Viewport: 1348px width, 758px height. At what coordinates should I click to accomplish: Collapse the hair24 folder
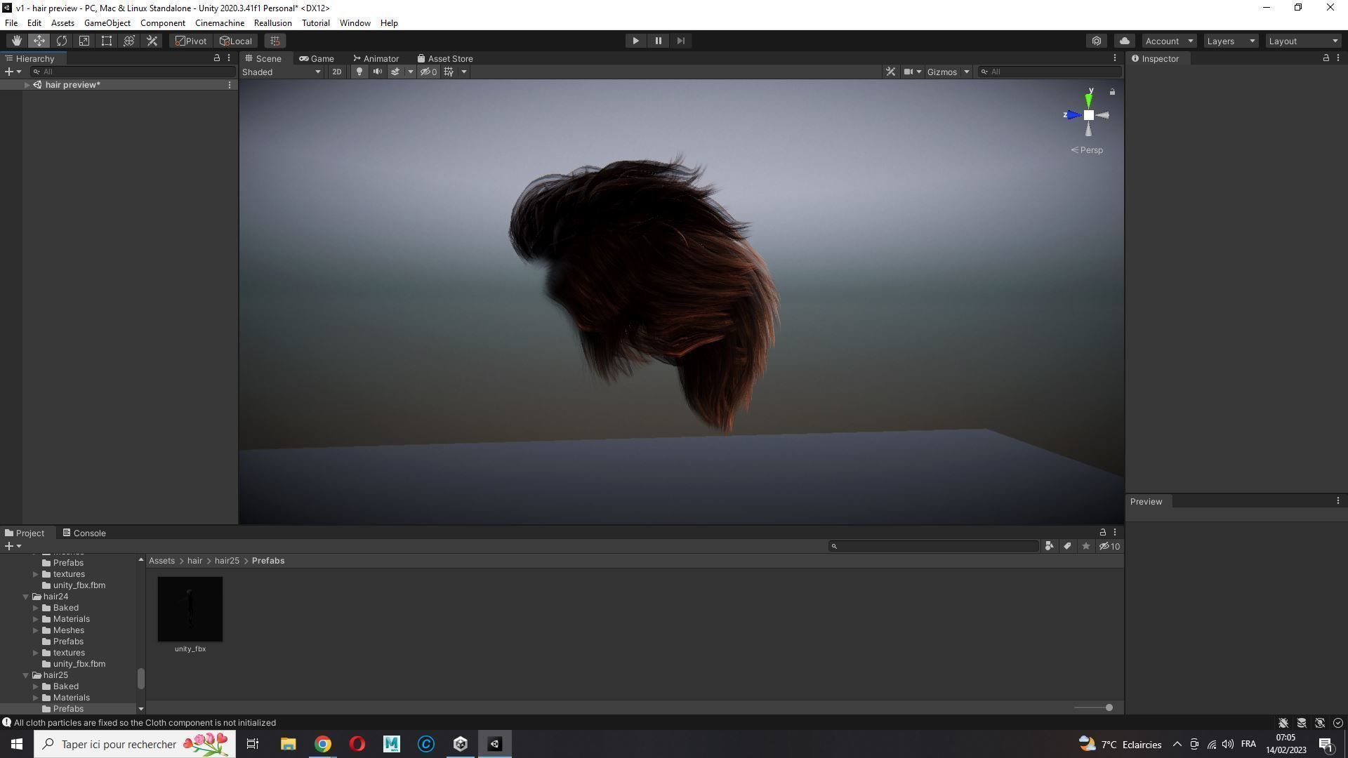[26, 597]
